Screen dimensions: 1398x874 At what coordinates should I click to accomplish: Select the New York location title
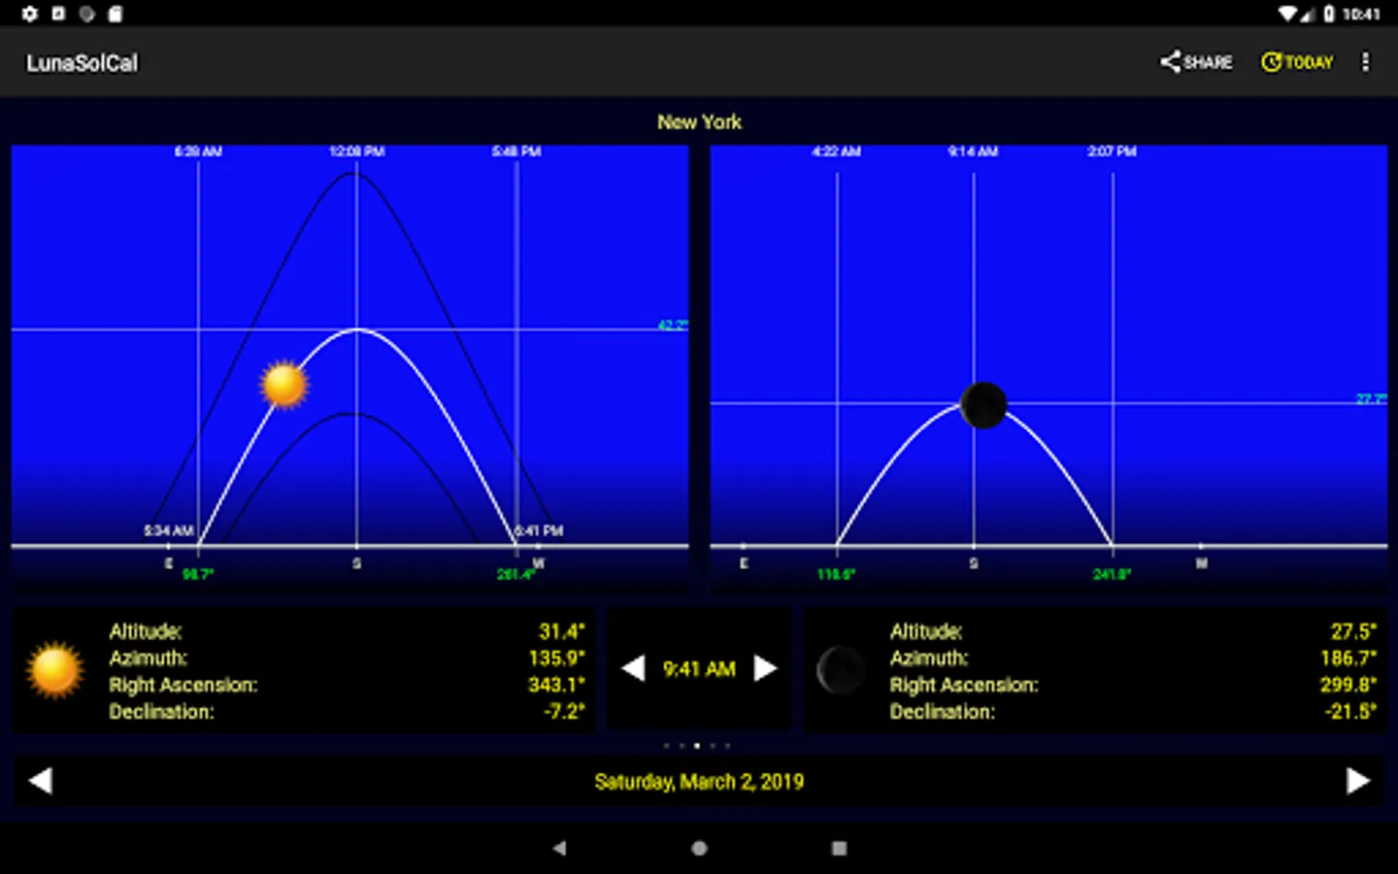699,122
